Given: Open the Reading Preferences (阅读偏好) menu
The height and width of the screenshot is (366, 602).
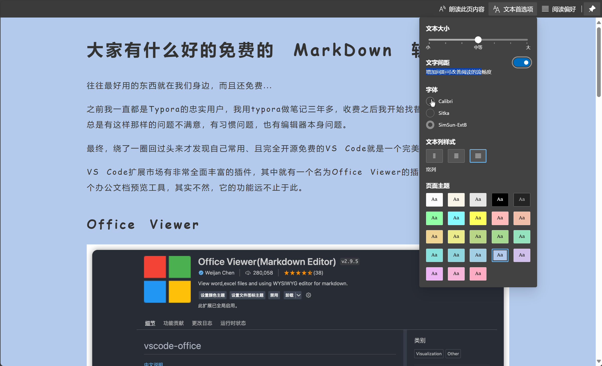Looking at the screenshot, I should (x=559, y=9).
